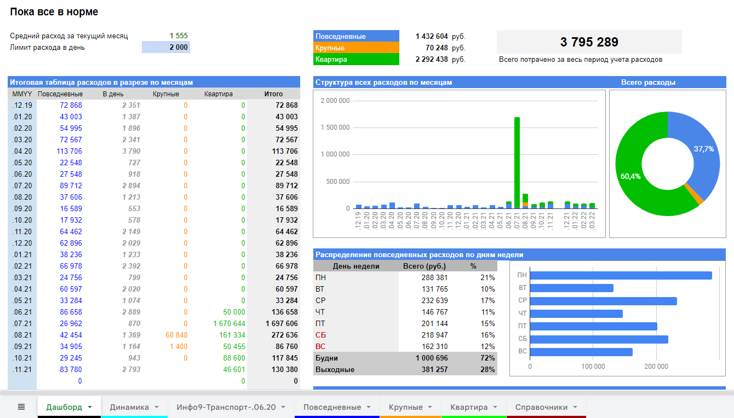
Task: Select the .07.21 total 1 697 606
Action: point(282,323)
